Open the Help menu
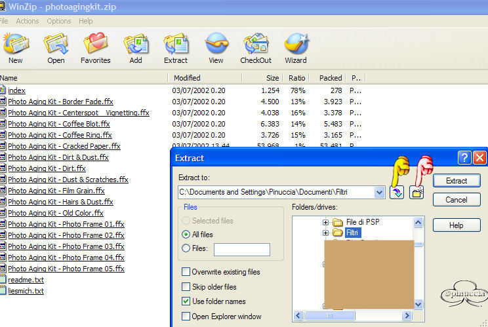This screenshot has height=327, width=488. coord(85,21)
